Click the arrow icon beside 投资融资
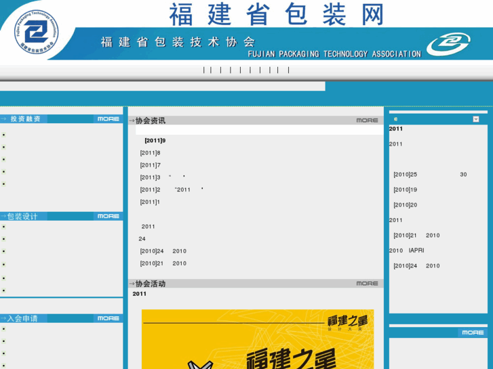 3,118
